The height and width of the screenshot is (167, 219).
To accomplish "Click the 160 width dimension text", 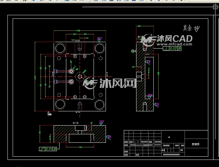I will coord(78,30).
